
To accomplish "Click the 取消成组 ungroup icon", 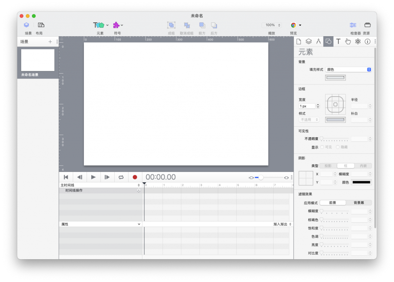I will (x=187, y=25).
